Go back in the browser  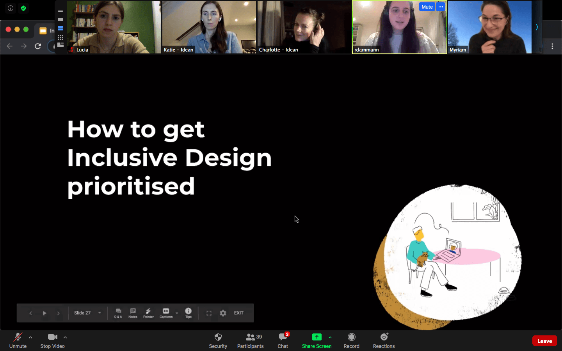(x=10, y=46)
